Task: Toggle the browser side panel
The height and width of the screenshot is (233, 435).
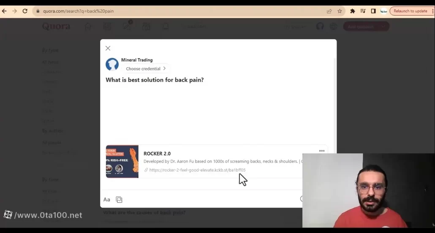Action: point(373,11)
